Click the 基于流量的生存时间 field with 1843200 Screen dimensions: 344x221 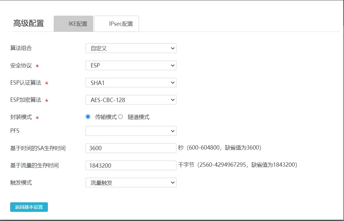pos(131,165)
